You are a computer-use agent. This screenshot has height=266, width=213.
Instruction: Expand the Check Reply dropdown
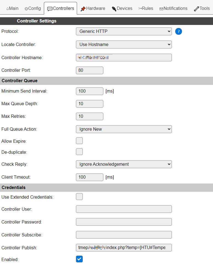[x=124, y=164]
